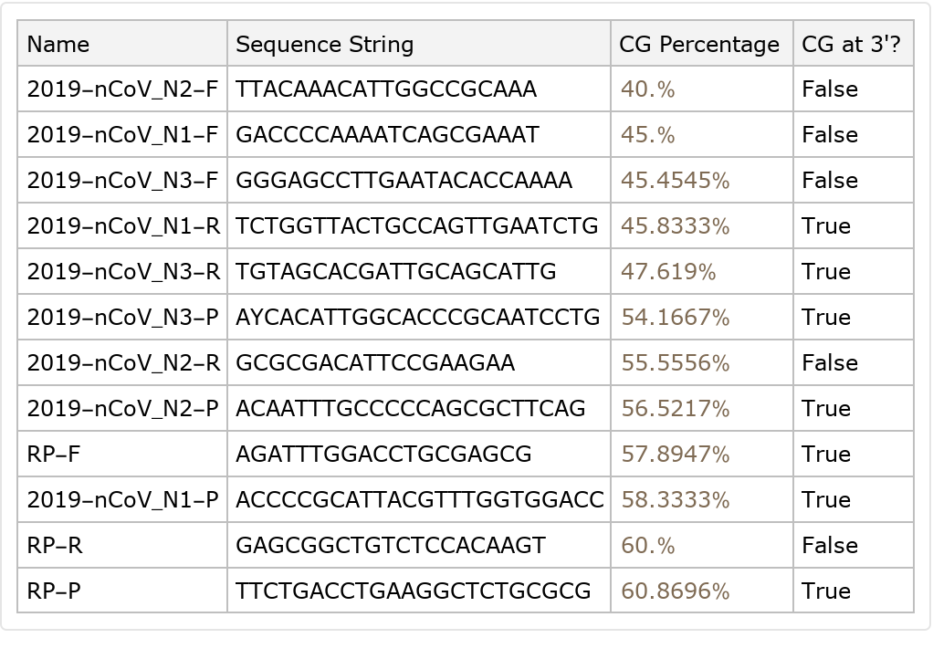
Task: Select the 2019-nCoV_N2-F name cell
Action: point(122,89)
